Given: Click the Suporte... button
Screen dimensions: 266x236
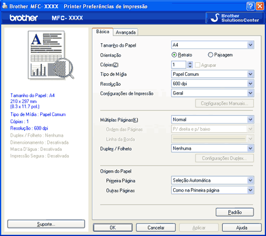Looking at the screenshot, I should [x=46, y=224].
